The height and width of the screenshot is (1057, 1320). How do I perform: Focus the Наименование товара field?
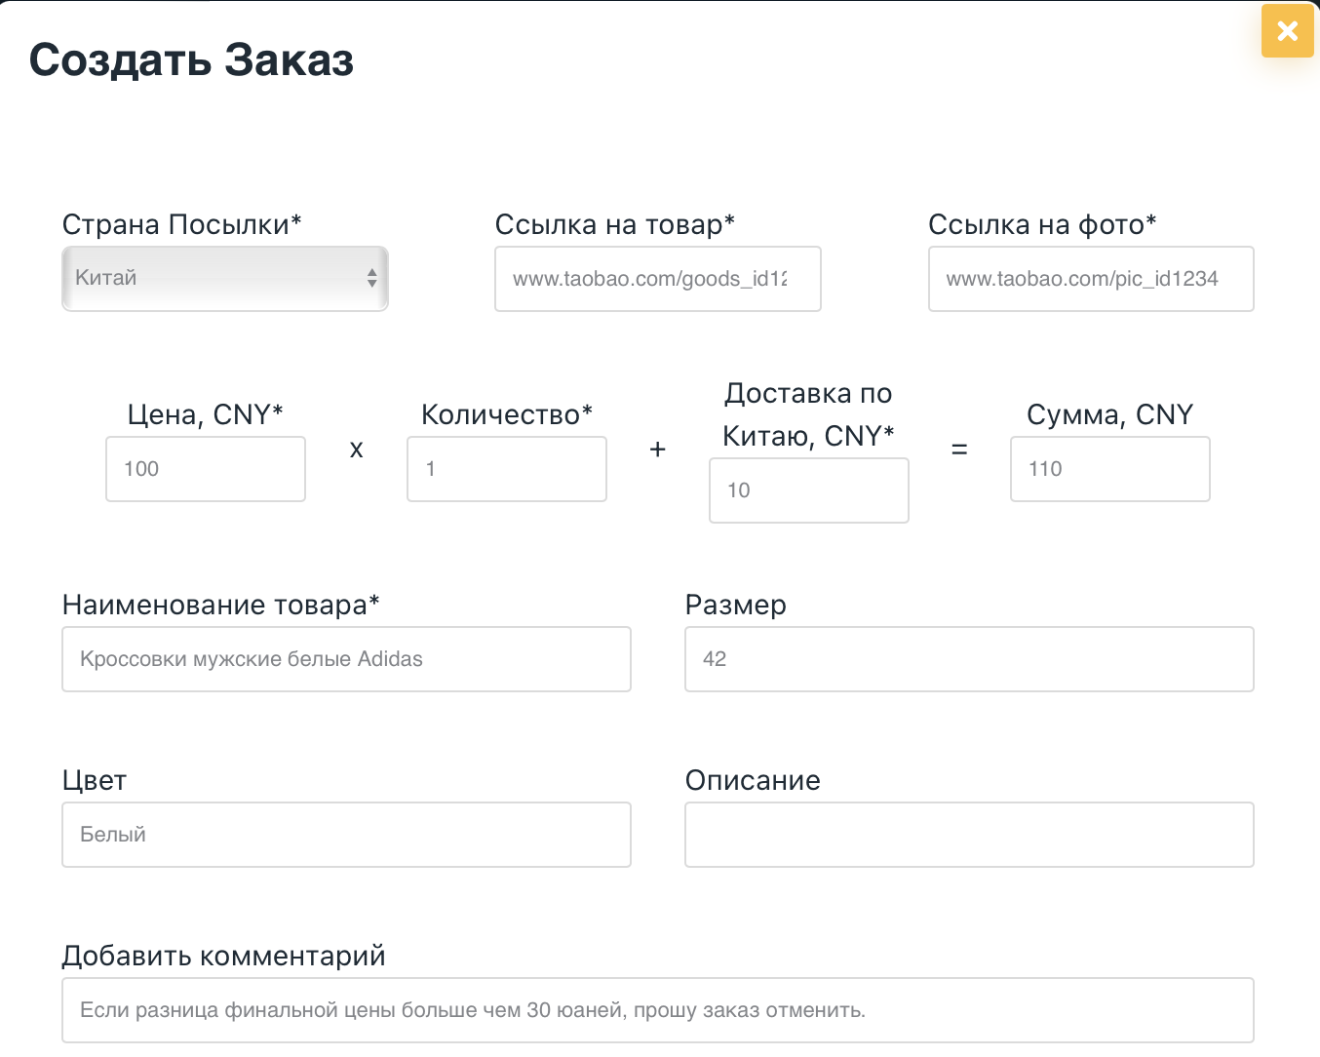pyautogui.click(x=346, y=659)
